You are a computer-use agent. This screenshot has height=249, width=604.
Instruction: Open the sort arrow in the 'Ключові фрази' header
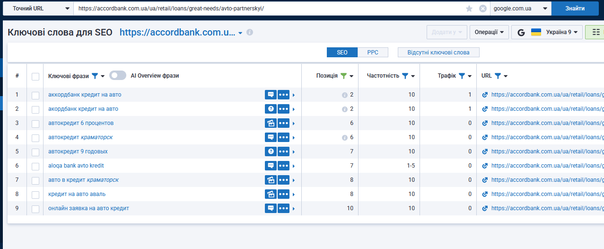tap(103, 76)
